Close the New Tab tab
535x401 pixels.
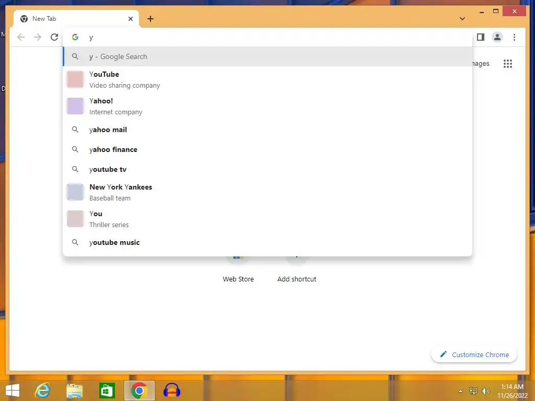click(130, 19)
